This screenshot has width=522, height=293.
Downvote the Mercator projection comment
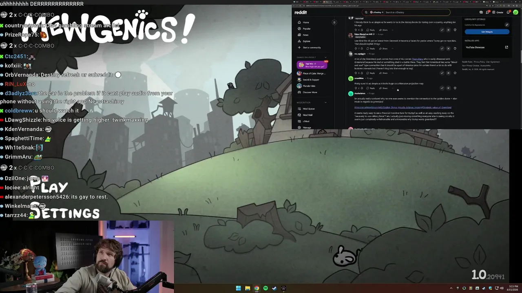pyautogui.click(x=362, y=88)
